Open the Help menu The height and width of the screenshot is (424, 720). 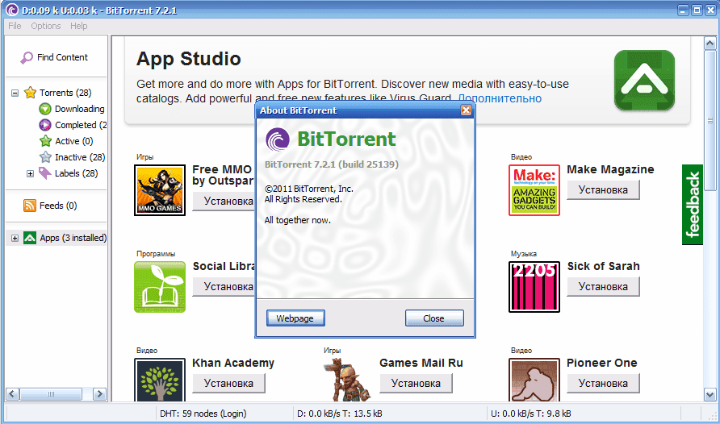[x=79, y=26]
